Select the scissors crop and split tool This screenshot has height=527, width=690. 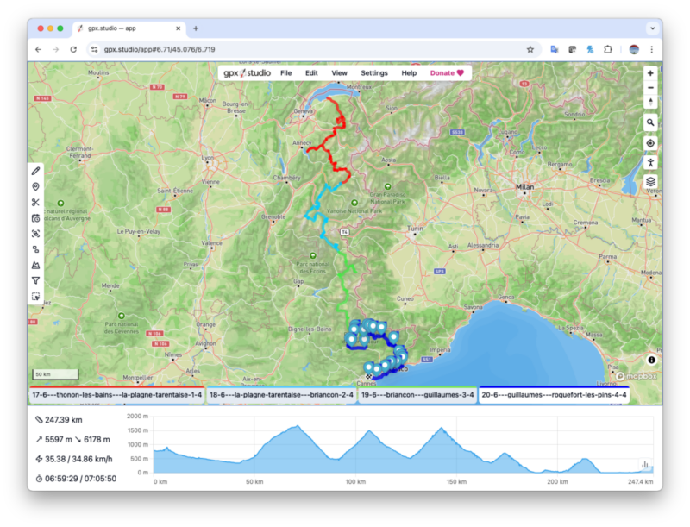tap(35, 203)
